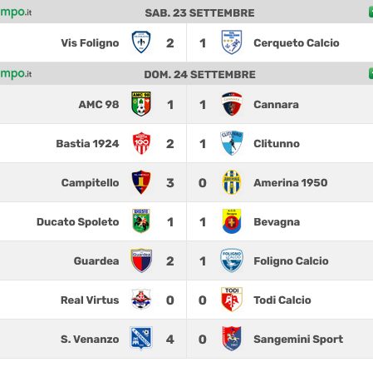
Task: Click the Vis Foligno team crest
Action: click(x=141, y=42)
